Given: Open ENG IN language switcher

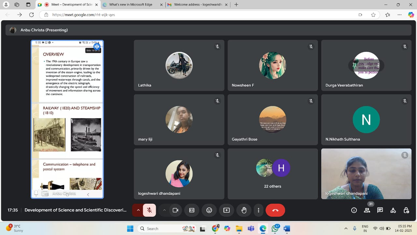Looking at the screenshot, I should [x=365, y=228].
